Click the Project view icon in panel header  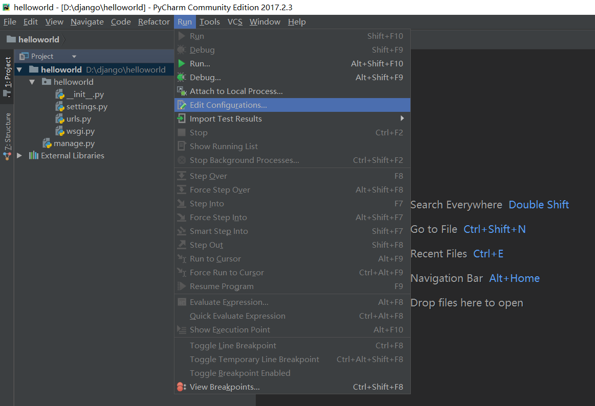point(24,56)
